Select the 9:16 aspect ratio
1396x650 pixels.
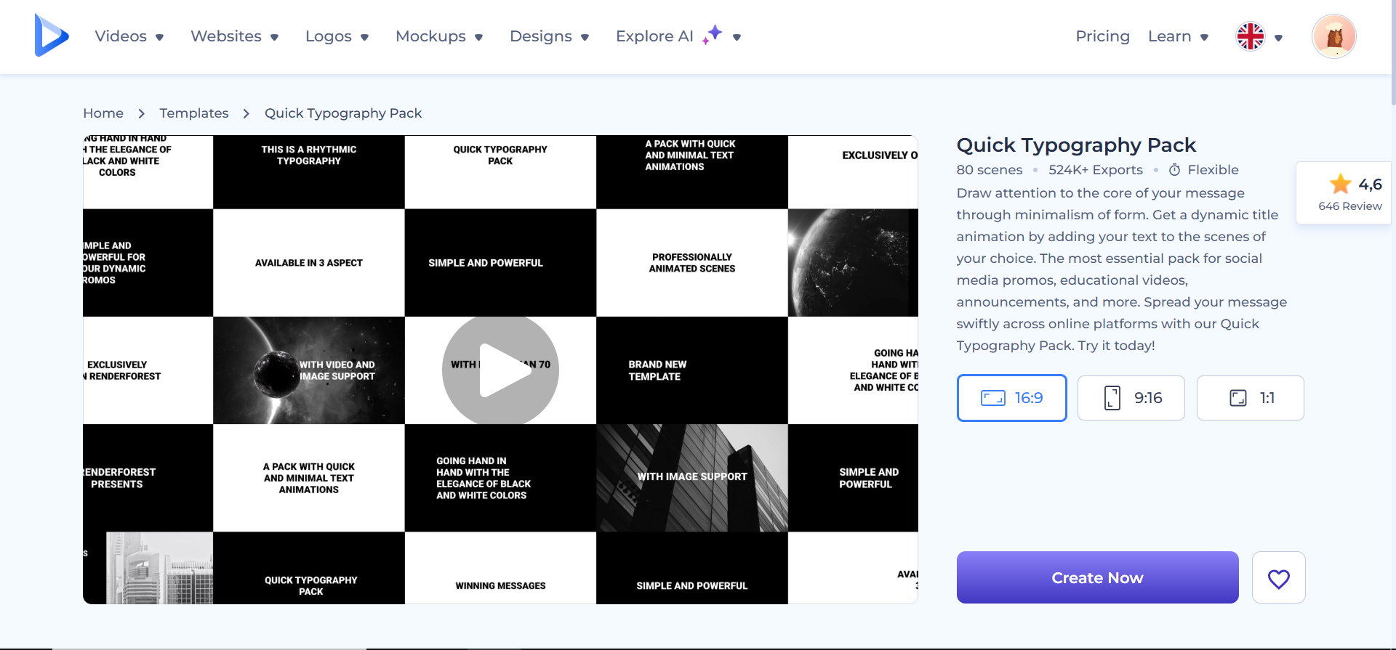point(1131,398)
